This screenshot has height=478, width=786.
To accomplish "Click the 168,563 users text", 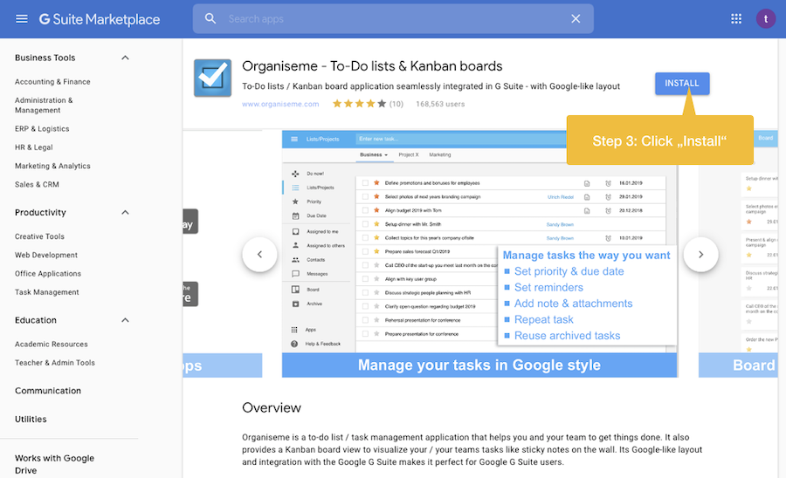I will (440, 104).
